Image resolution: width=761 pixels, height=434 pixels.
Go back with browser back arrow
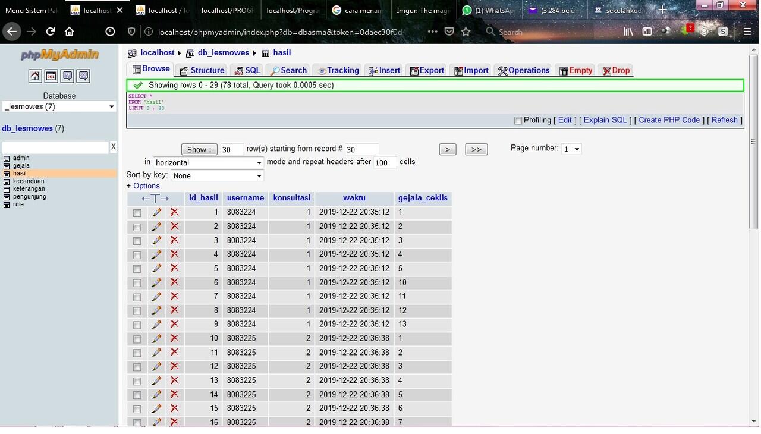coord(11,32)
